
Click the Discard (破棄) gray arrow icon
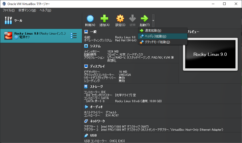pos(133,19)
